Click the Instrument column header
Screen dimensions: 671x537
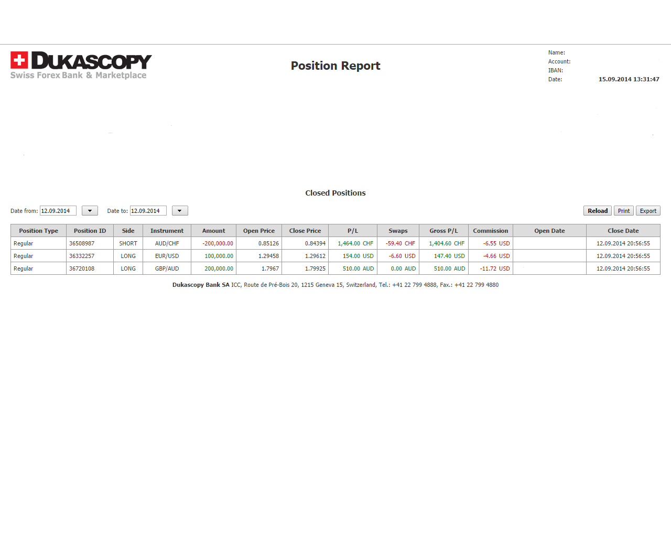[x=167, y=231]
